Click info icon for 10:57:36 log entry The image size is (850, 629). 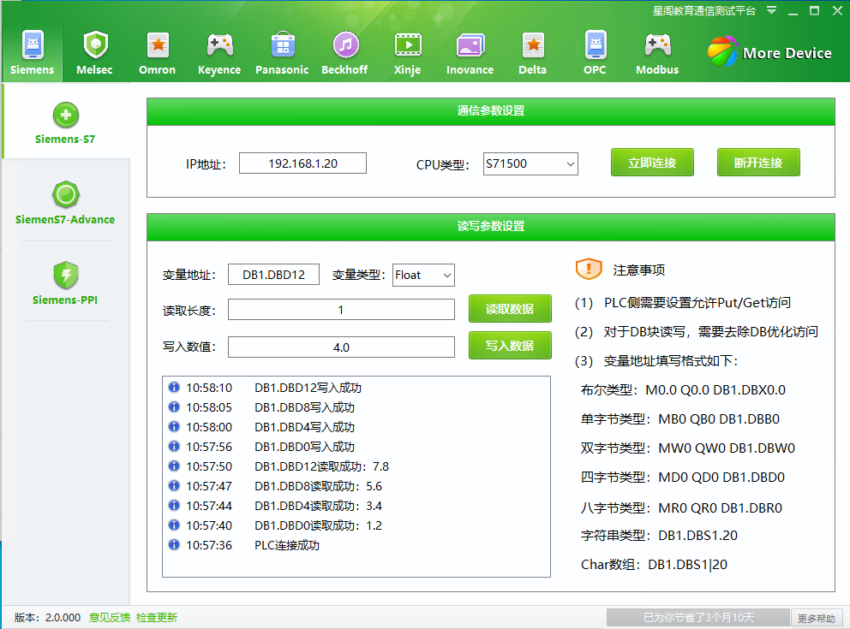click(x=173, y=544)
